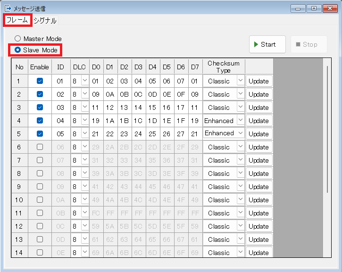Switch to the フレーム tab
Viewport: 342px width, 272px height.
[17, 20]
